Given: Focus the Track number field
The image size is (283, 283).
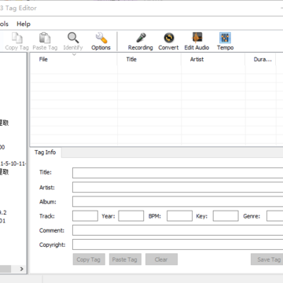Looking at the screenshot, I should [x=85, y=216].
